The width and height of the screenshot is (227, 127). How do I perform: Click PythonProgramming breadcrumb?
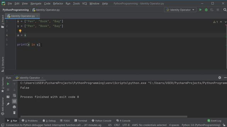tap(16, 10)
